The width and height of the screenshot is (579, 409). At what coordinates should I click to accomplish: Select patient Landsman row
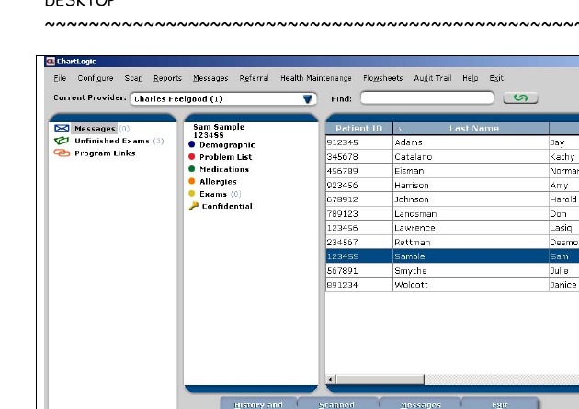tap(452, 214)
